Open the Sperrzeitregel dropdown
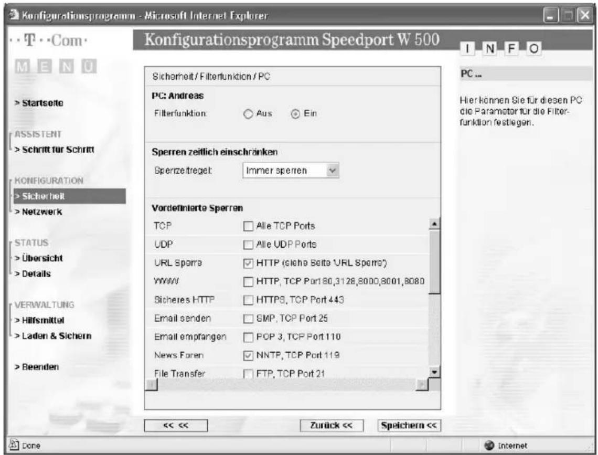Screen dimensions: 598x455 [291, 171]
